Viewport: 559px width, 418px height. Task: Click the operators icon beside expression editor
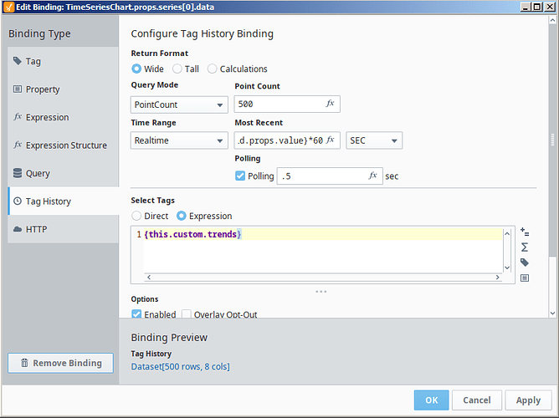tap(525, 232)
